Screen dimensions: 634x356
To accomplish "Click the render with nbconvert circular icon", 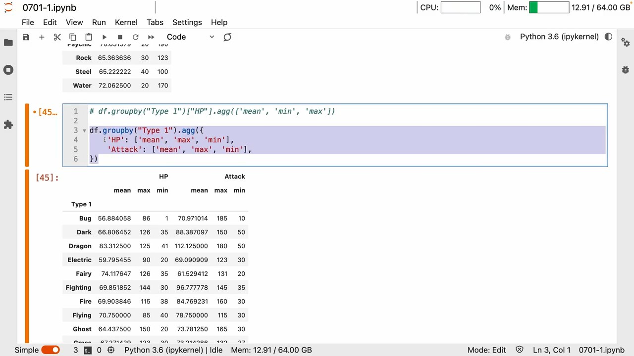I will [227, 37].
